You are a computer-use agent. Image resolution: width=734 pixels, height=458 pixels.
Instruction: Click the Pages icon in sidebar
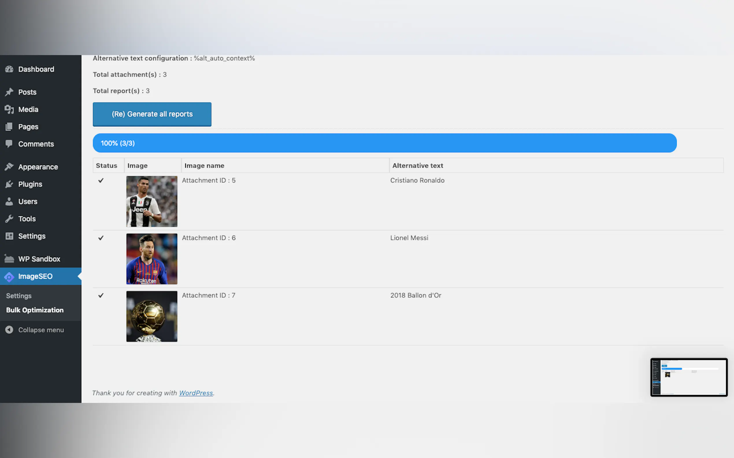click(9, 127)
